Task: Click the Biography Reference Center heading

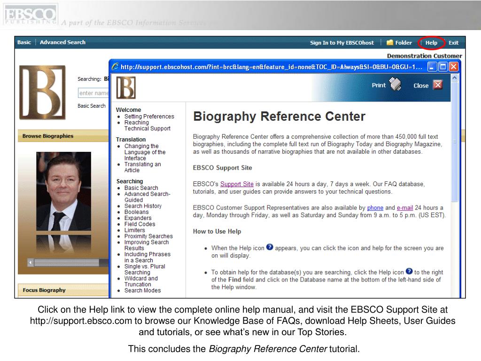Action: 279,117
